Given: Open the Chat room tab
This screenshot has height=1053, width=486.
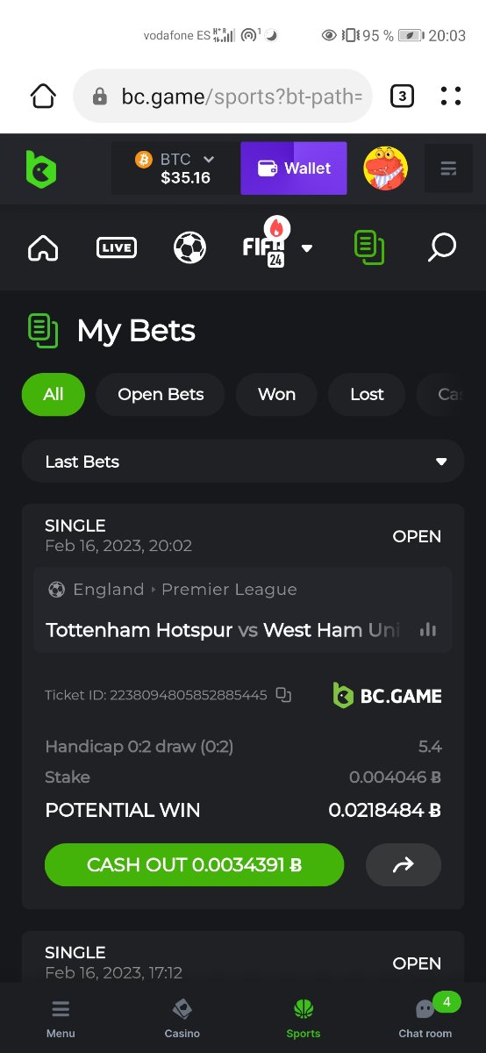Looking at the screenshot, I should [x=425, y=1018].
